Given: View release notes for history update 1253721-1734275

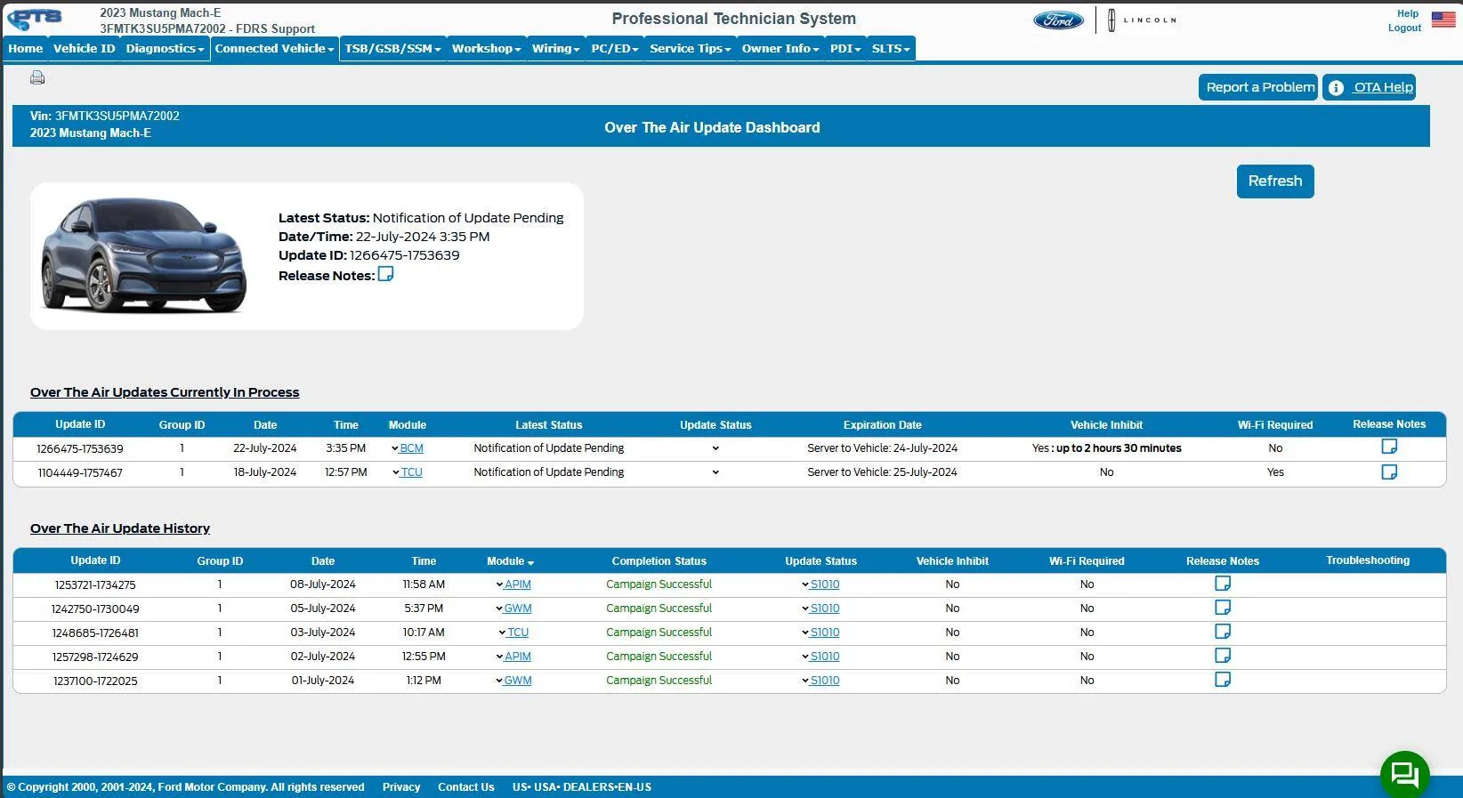Looking at the screenshot, I should pos(1223,584).
